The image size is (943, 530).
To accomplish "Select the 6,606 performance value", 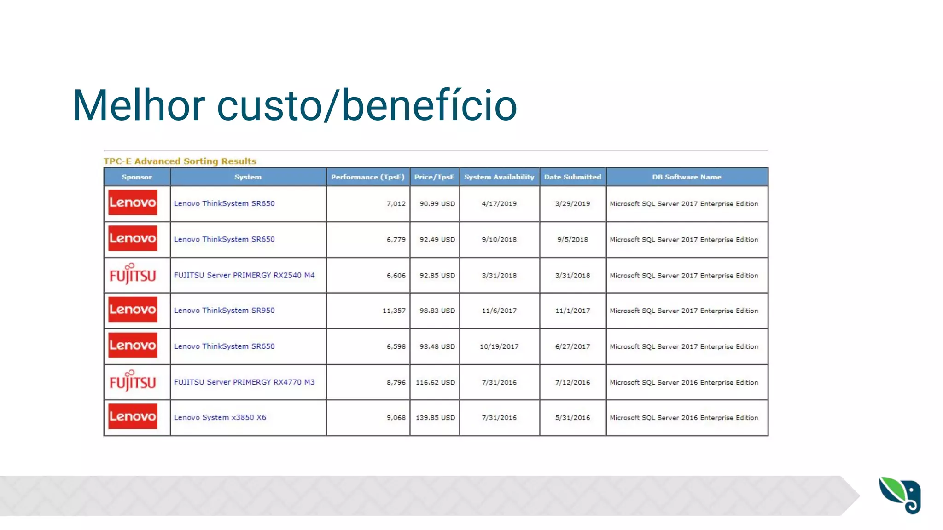I will [x=396, y=276].
